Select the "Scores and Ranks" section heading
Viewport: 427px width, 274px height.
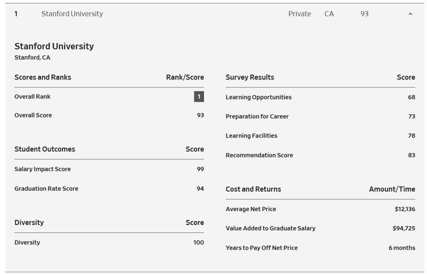click(43, 77)
